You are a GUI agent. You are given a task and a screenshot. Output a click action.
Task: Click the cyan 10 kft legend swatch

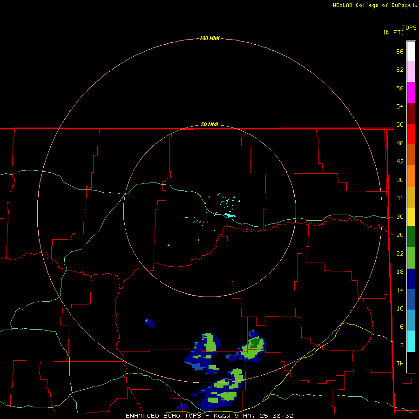[x=411, y=341]
